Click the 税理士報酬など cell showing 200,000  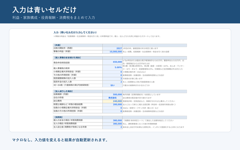113,105
